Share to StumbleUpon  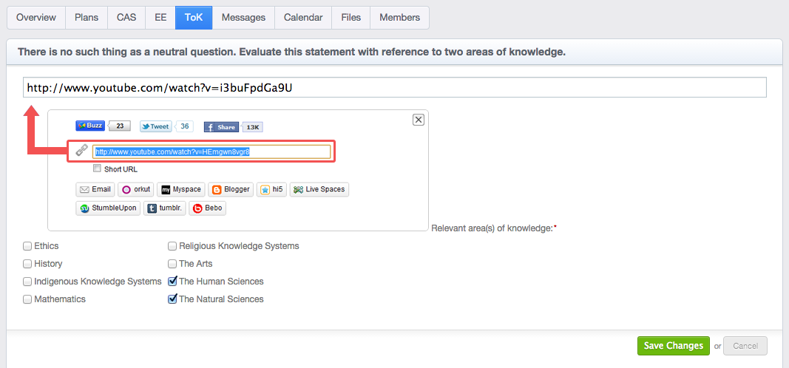108,208
